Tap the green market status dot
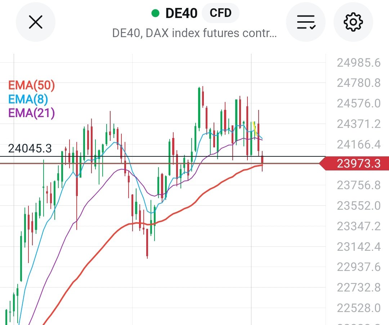Screen dimensions: 389x325 pyautogui.click(x=155, y=13)
